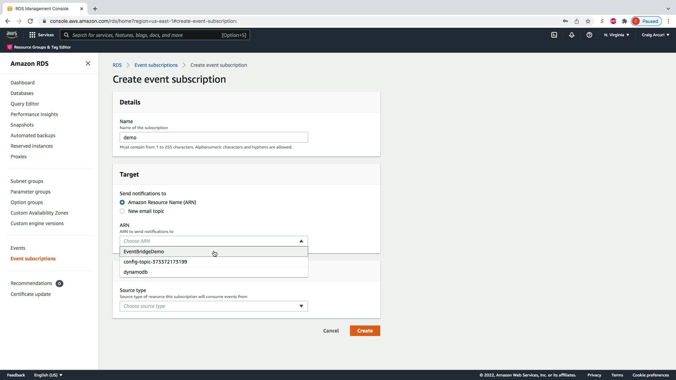The height and width of the screenshot is (380, 676).
Task: Click the help question mark icon
Action: click(x=589, y=35)
